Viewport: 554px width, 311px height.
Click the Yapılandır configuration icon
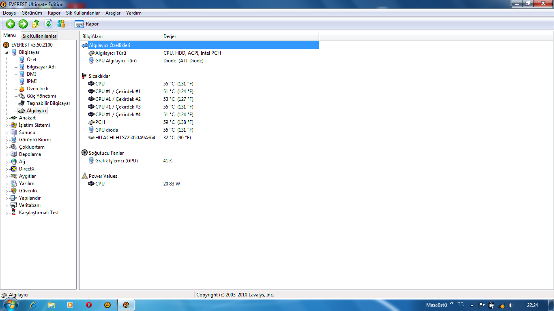14,198
